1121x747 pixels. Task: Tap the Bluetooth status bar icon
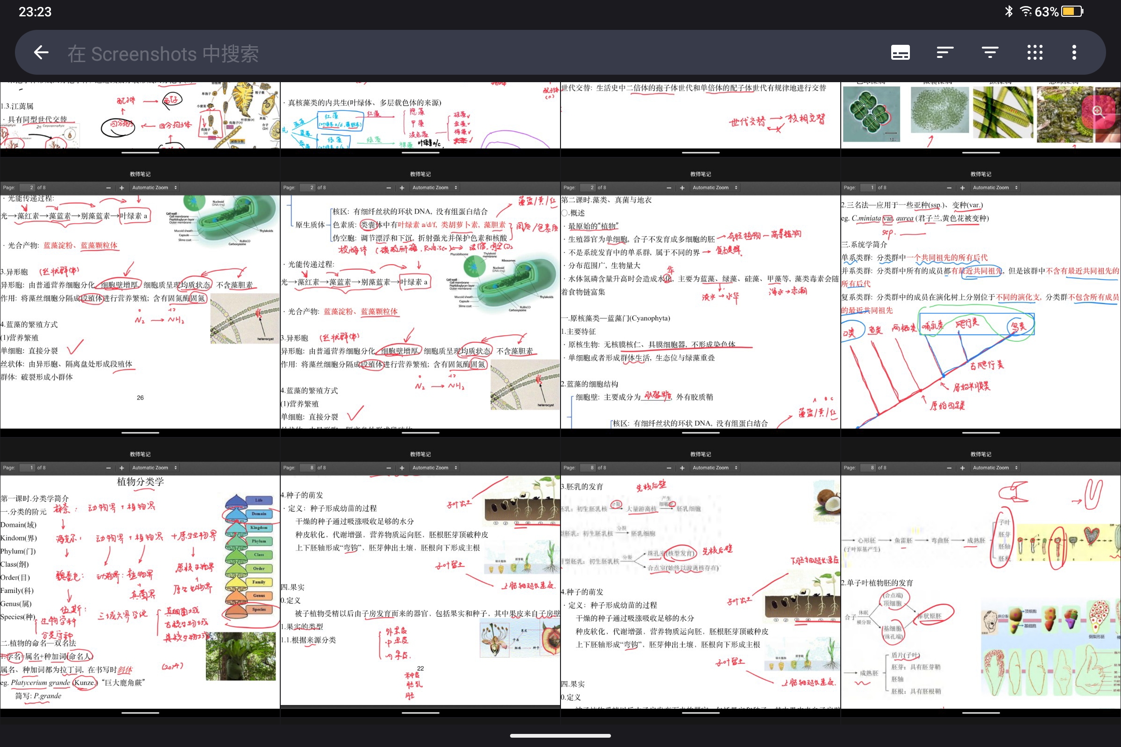point(1008,11)
